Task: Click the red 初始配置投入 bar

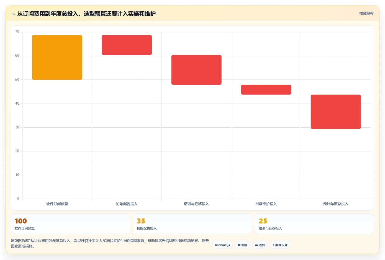Action: (x=127, y=45)
